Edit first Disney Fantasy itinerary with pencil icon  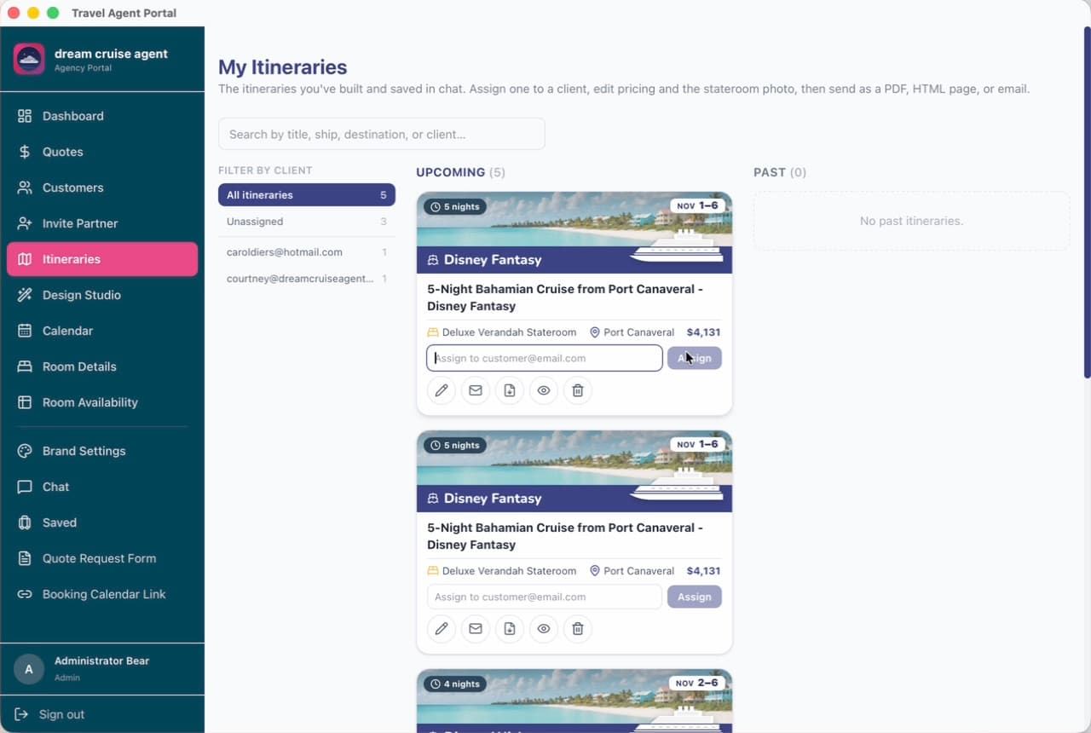[x=442, y=390]
